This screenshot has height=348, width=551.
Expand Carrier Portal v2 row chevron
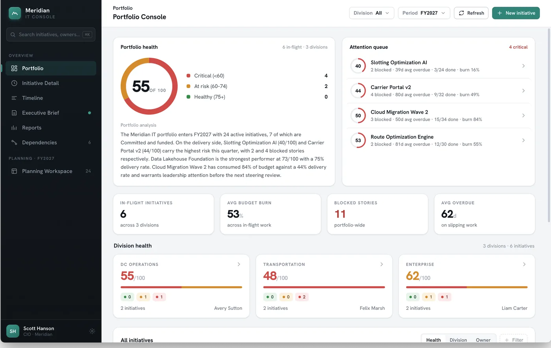tap(523, 91)
